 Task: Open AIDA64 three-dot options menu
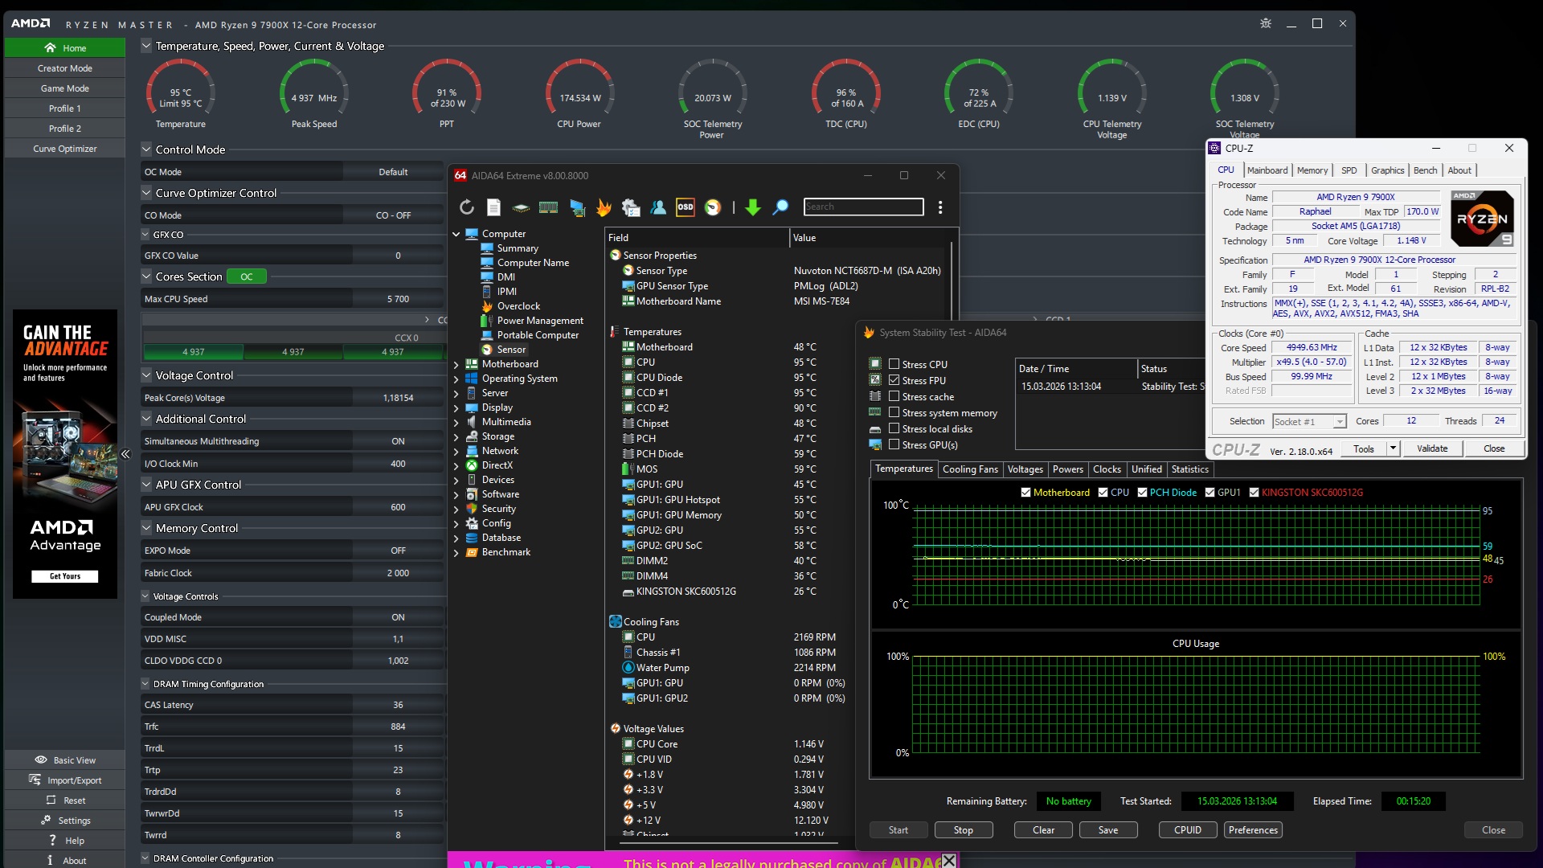[940, 207]
